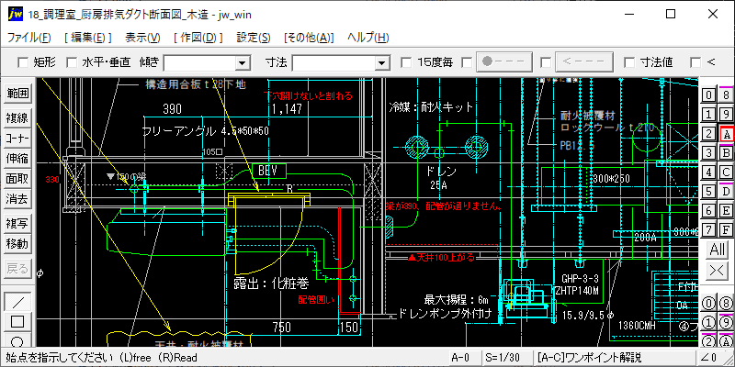Select the rectangle drawing tool icon
Image resolution: width=735 pixels, height=367 pixels.
17,322
